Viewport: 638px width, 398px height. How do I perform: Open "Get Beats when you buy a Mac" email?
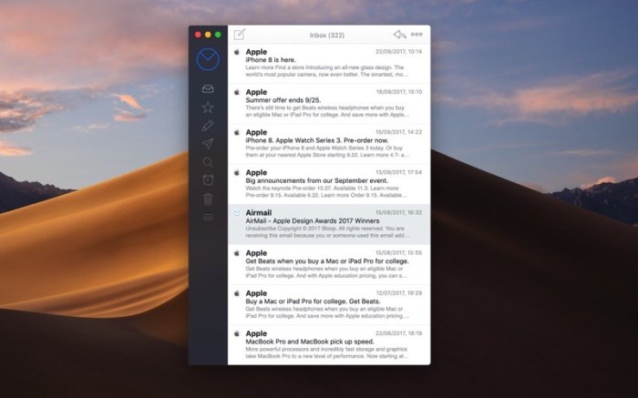(329, 265)
